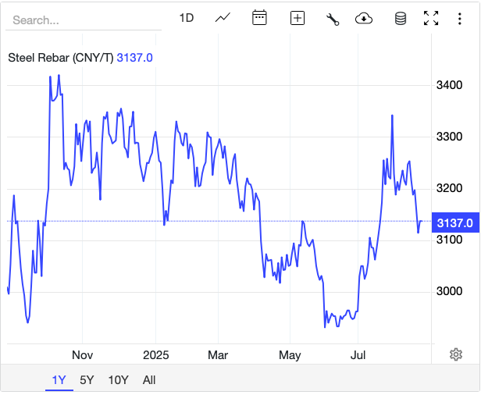Open the three-dot more options menu
This screenshot has width=481, height=395.
[459, 19]
